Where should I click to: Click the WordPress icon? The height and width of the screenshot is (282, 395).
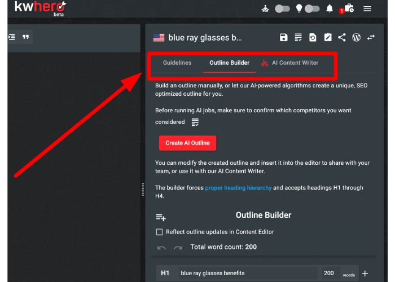(356, 38)
